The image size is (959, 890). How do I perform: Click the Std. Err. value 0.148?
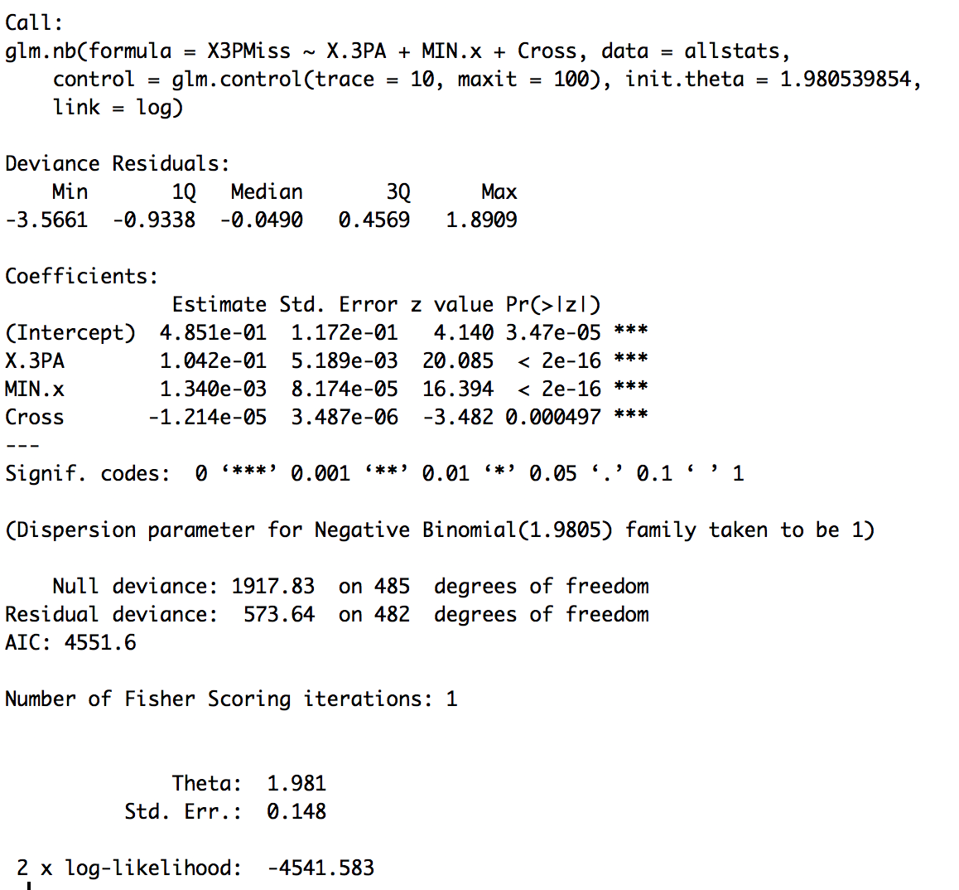296,811
